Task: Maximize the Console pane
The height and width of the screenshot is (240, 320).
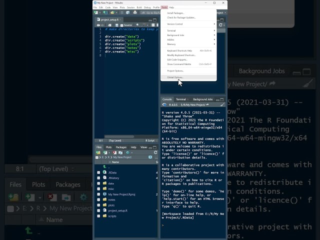Action: [x=222, y=99]
